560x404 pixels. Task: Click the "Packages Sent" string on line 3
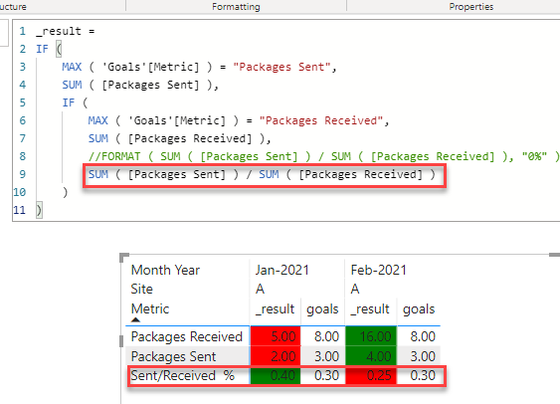click(x=281, y=67)
